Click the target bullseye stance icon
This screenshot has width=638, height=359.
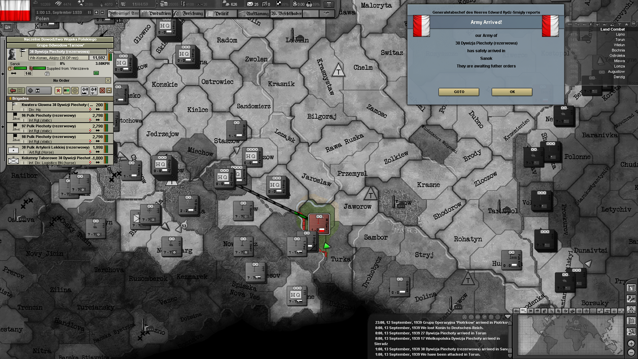tap(75, 90)
